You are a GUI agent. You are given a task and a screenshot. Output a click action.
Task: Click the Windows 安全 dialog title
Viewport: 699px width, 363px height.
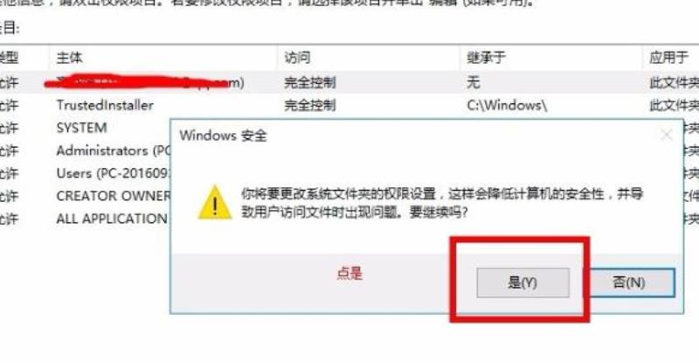pos(223,136)
